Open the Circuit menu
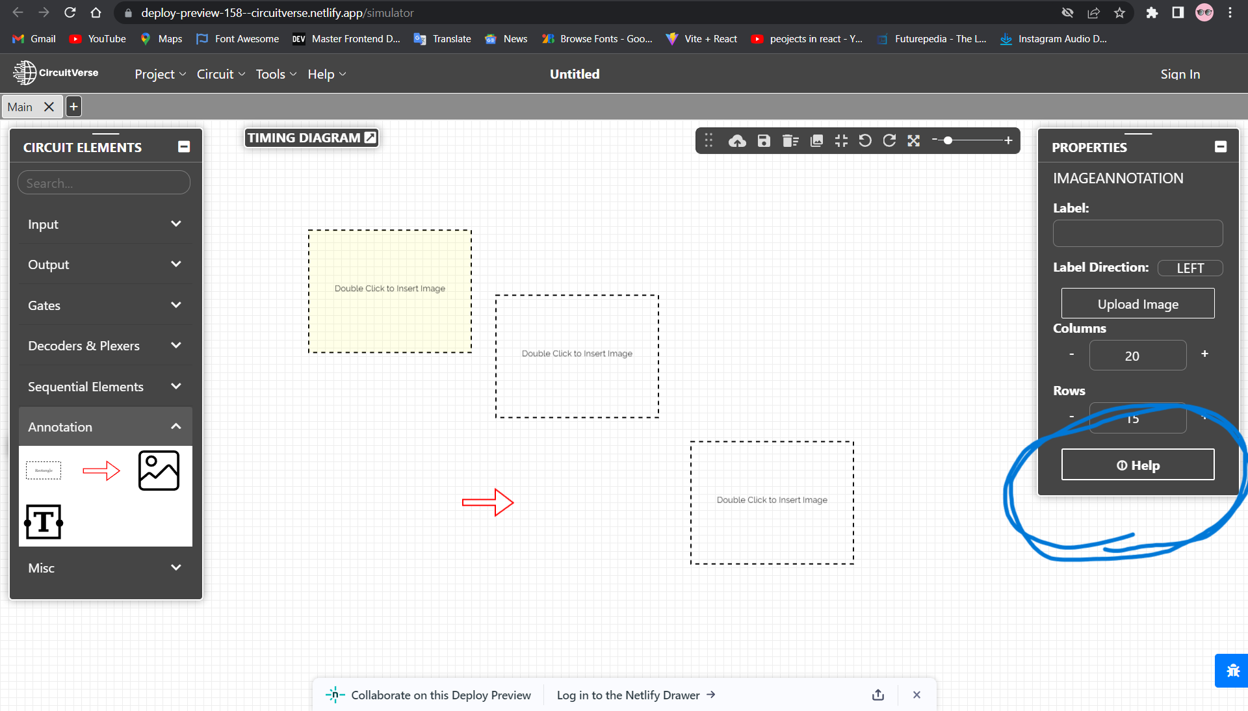This screenshot has width=1248, height=711. [221, 74]
